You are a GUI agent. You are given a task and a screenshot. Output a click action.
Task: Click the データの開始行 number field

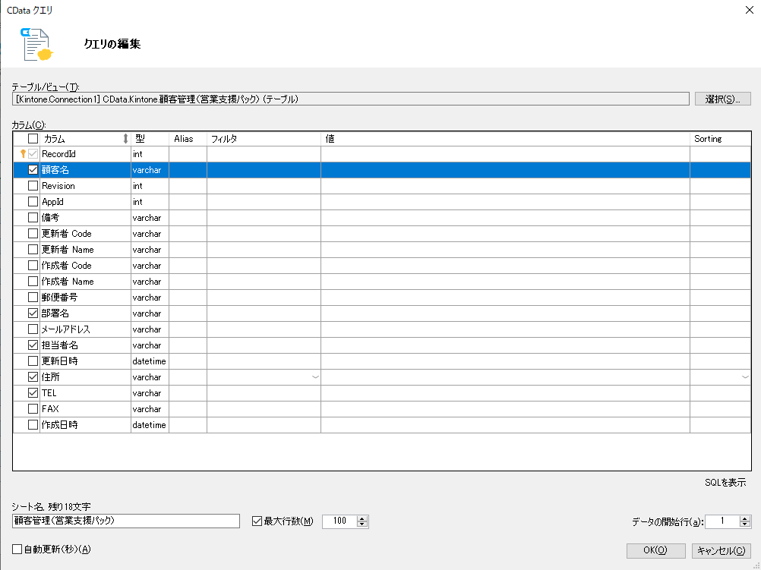pyautogui.click(x=722, y=521)
